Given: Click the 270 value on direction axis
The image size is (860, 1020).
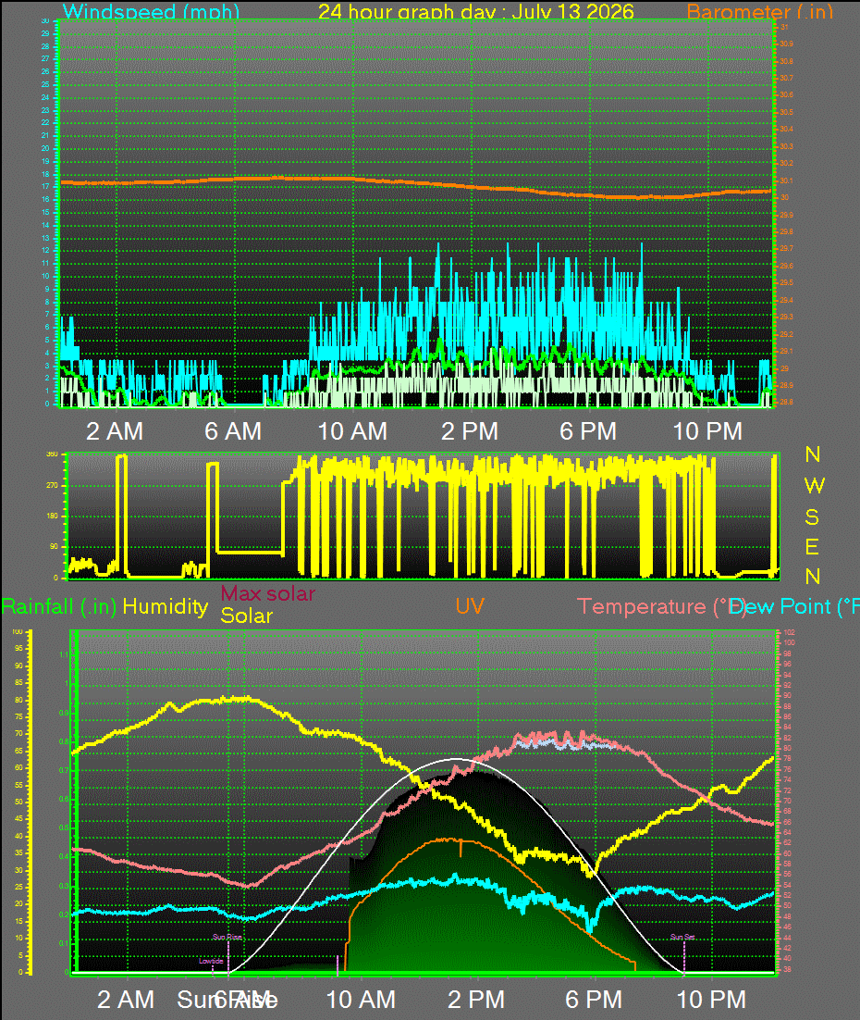Looking at the screenshot, I should click(x=52, y=485).
